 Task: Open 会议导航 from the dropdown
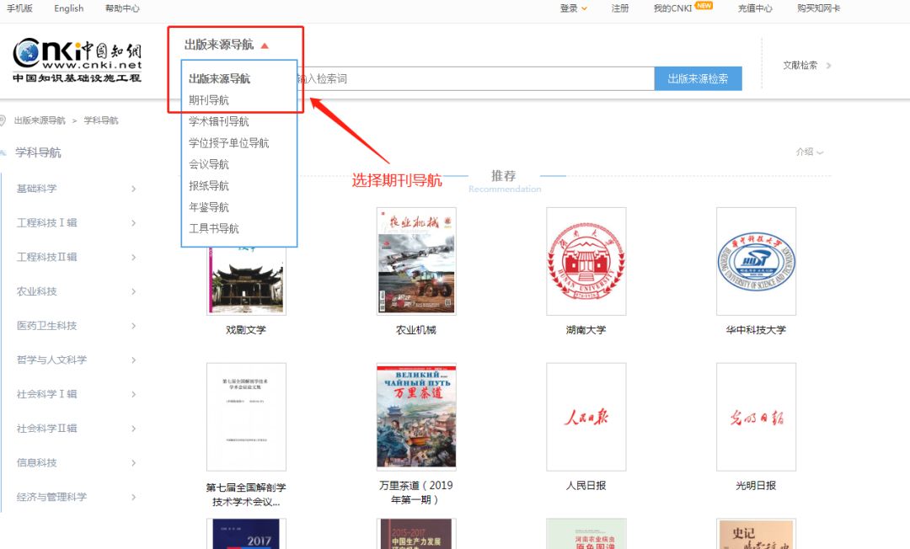point(209,165)
